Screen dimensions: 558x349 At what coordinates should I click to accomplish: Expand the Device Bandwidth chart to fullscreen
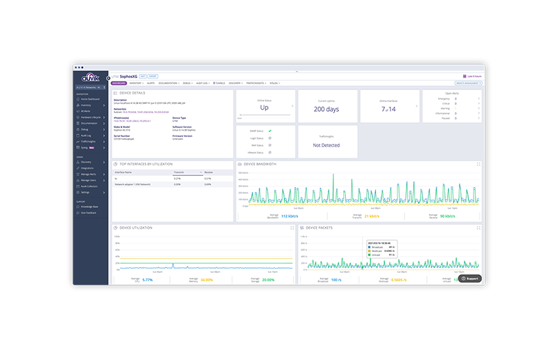click(478, 164)
